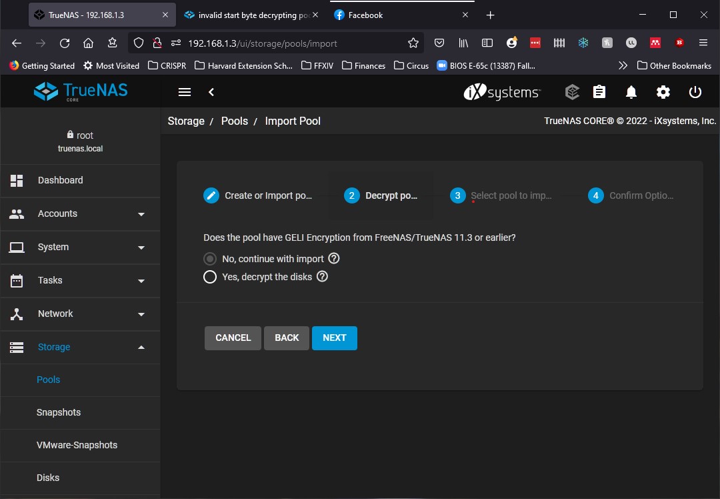Click help icon beside Yes, decrypt the disks
This screenshot has height=499, width=720.
click(323, 276)
